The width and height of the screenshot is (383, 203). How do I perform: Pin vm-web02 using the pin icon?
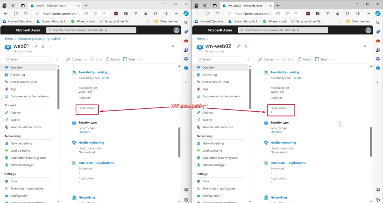coord(238,46)
